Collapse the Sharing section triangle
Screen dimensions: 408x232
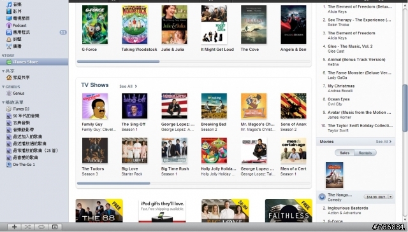tap(3, 71)
